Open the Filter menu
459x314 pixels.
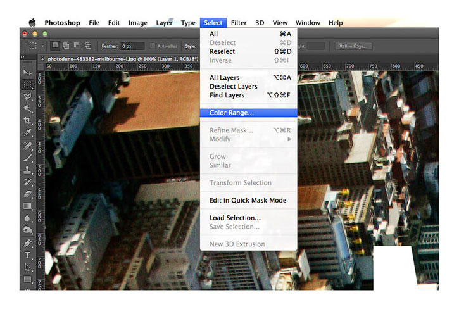[x=239, y=23]
